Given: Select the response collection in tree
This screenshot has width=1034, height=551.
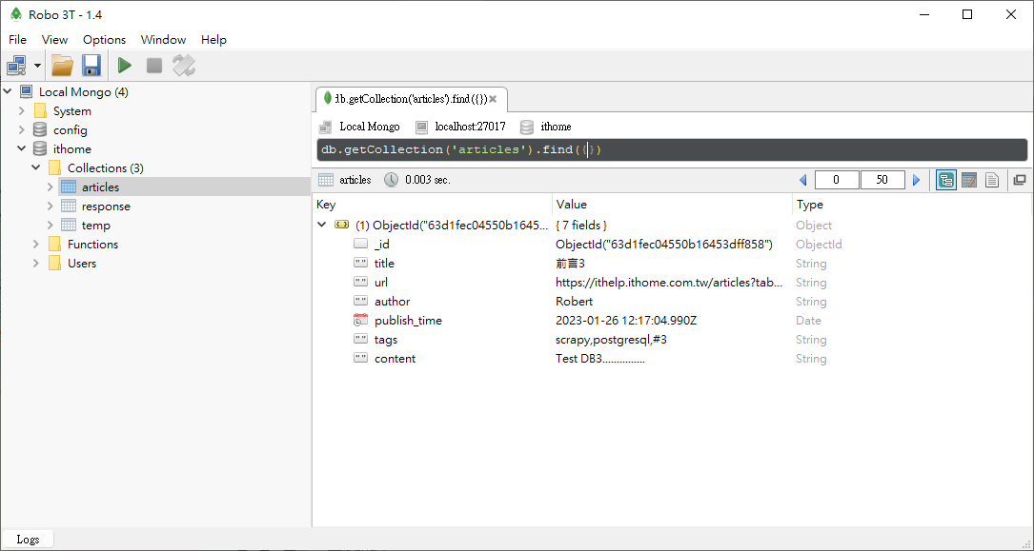Looking at the screenshot, I should 105,207.
